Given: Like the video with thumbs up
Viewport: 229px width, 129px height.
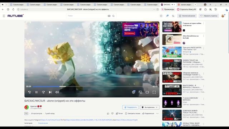Looking at the screenshot, I should pyautogui.click(x=108, y=114).
